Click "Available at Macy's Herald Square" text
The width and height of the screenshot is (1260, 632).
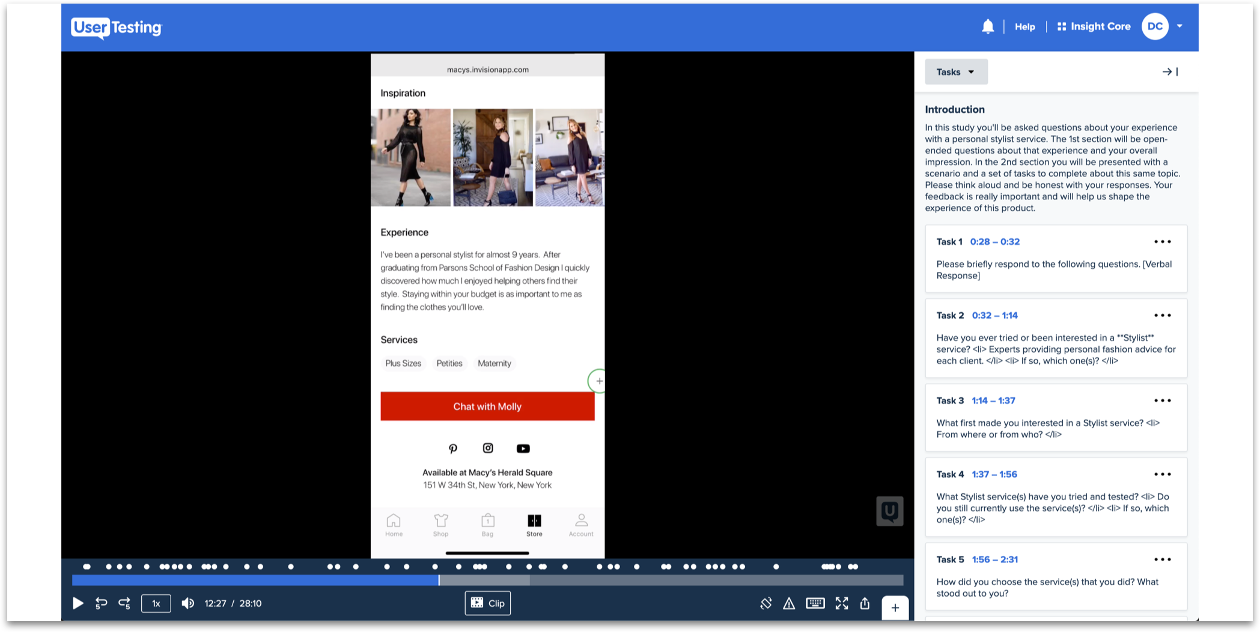487,472
